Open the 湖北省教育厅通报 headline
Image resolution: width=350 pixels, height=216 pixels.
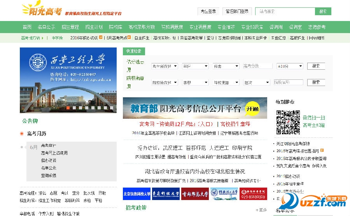(x=195, y=172)
